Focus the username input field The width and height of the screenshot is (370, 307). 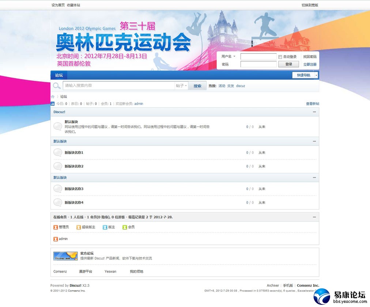click(258, 56)
